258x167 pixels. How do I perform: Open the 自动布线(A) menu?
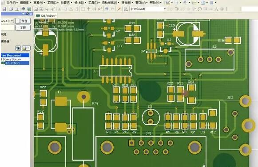[x=111, y=3]
